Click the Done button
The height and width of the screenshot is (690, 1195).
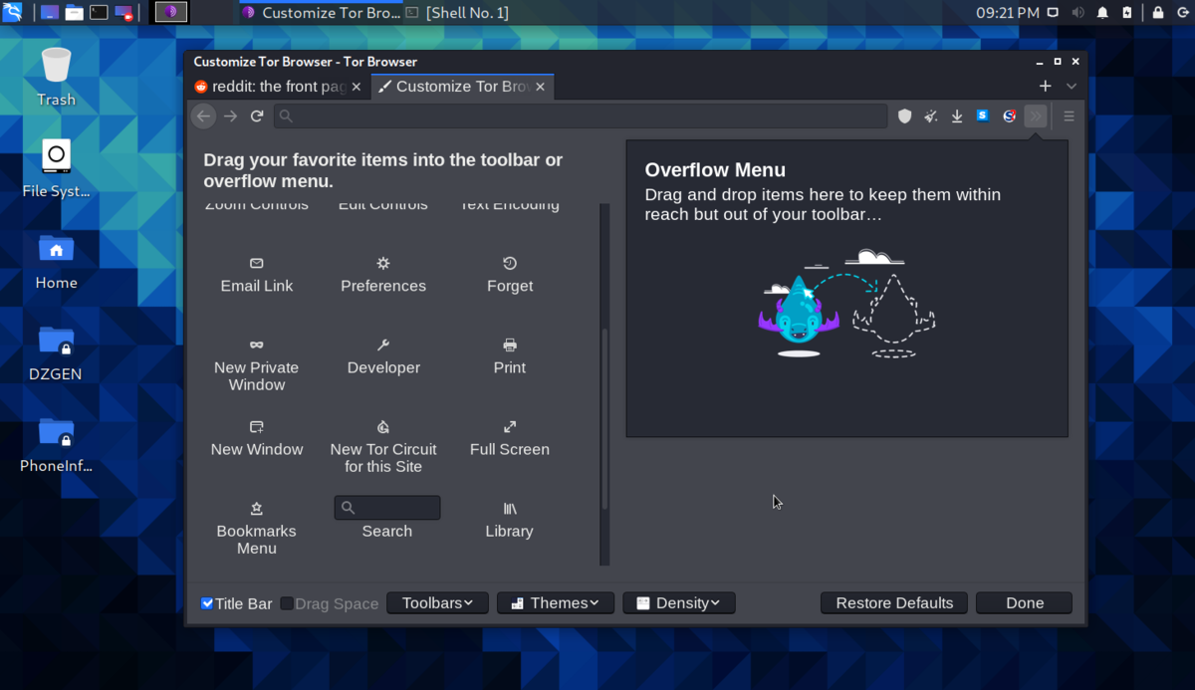click(x=1025, y=603)
